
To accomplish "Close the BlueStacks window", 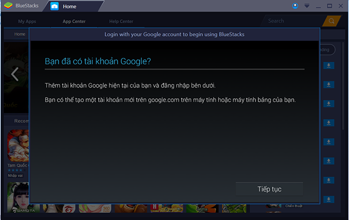I will point(340,6).
